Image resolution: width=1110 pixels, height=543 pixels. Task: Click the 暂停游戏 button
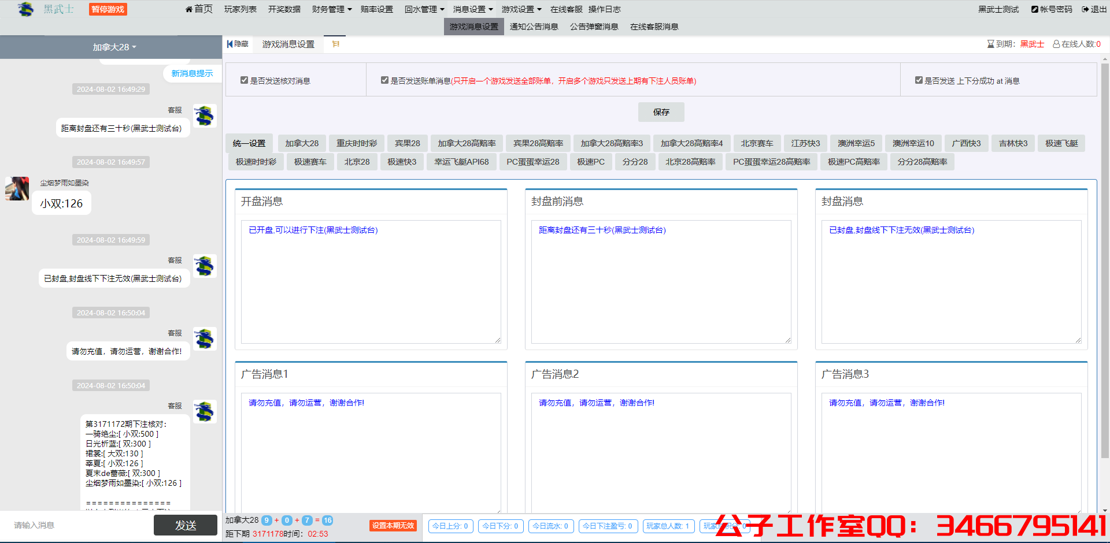coord(108,9)
